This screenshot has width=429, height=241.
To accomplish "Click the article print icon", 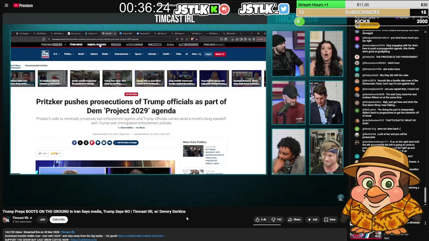I will 104,143.
